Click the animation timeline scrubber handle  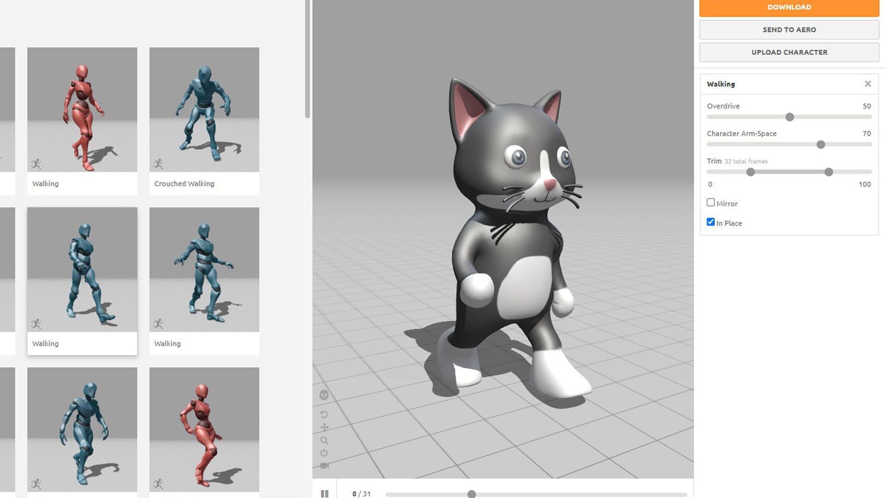472,494
